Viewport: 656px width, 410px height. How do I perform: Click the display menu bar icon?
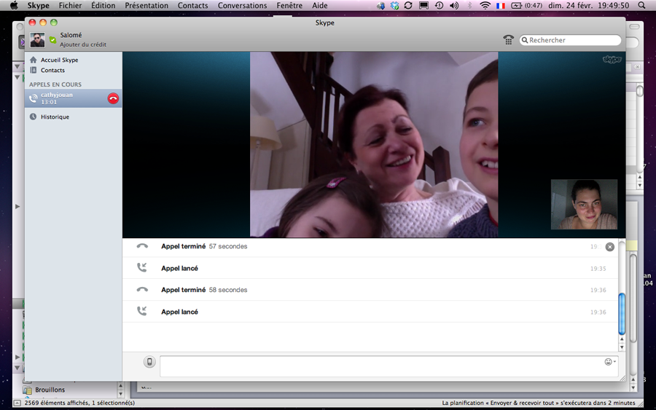coord(423,5)
